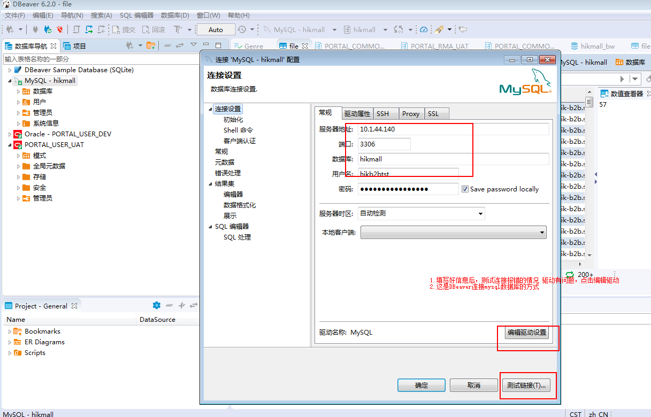Select the New Connection toolbar icon

11,29
